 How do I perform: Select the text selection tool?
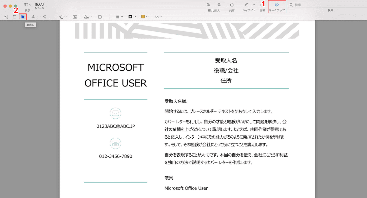point(6,17)
